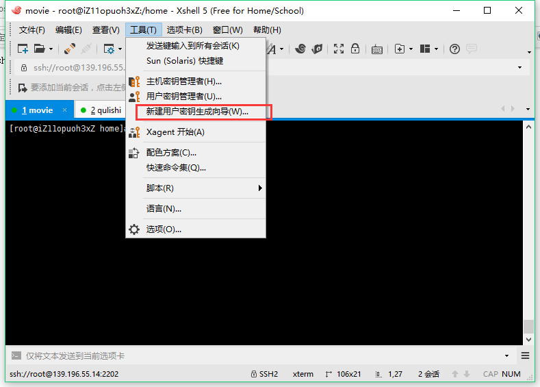The image size is (540, 387).
Task: Expand the layout arrangement dropdown arrow
Action: 437,49
